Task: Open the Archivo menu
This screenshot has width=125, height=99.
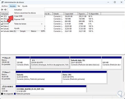Action: point(4,6)
